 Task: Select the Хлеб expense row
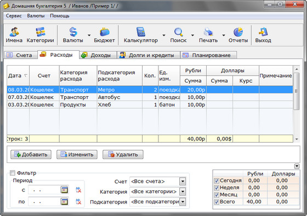point(150,104)
